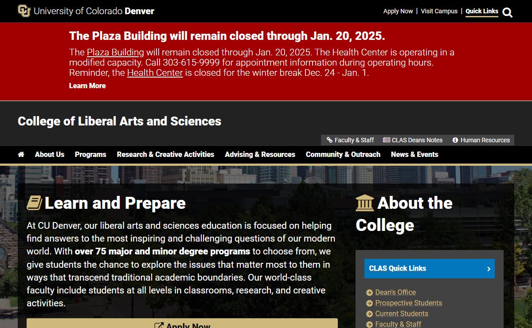Image resolution: width=532 pixels, height=328 pixels.
Task: Click the link icon beside Faculty & Staff
Action: (329, 140)
